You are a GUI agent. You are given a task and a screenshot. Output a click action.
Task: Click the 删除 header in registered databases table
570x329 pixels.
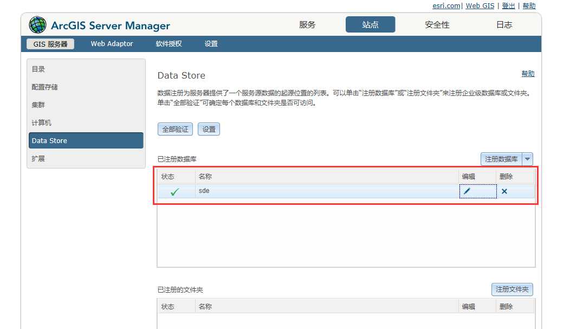515,176
